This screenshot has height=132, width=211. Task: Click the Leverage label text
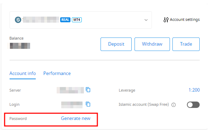(x=127, y=91)
